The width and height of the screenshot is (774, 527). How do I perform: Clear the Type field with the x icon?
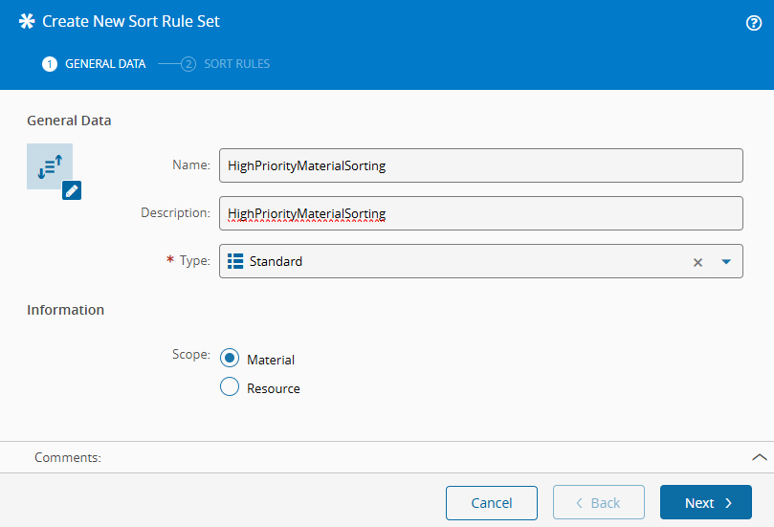pos(697,262)
